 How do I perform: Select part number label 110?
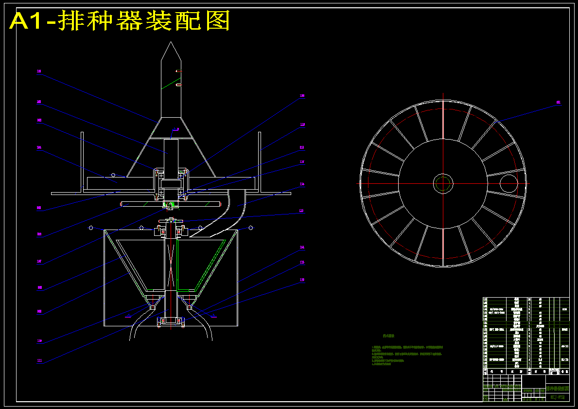[39, 341]
